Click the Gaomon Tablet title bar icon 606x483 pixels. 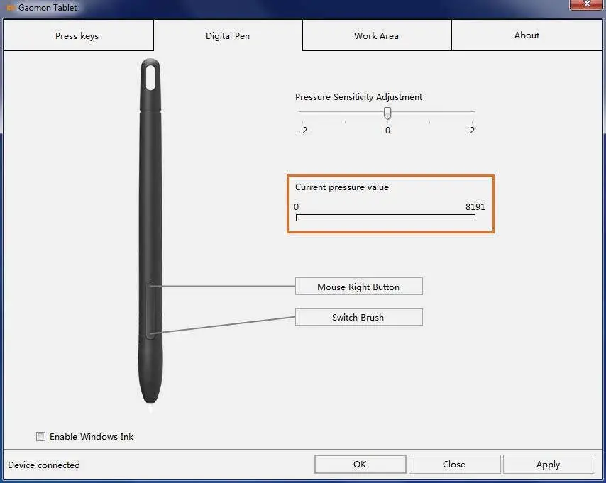click(11, 7)
